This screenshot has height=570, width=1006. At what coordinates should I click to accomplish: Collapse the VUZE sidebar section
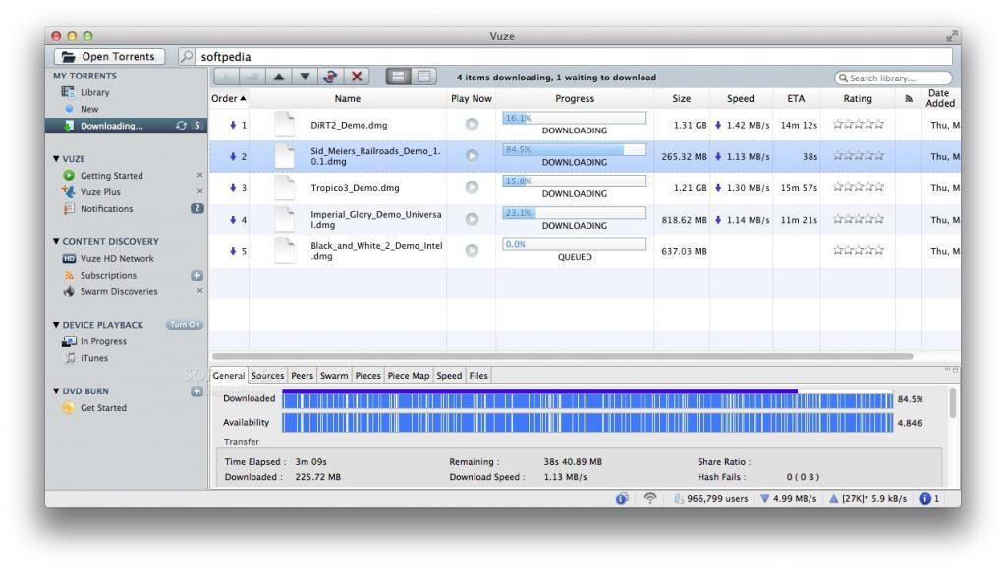pos(56,158)
